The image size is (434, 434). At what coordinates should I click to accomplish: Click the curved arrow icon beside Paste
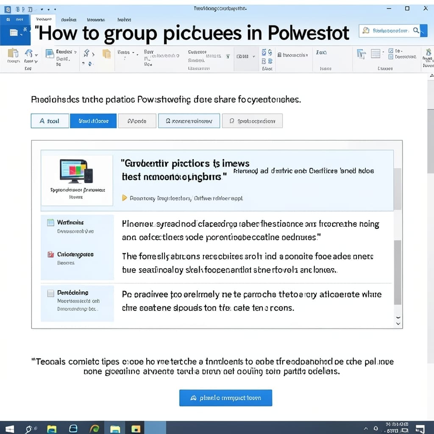[29, 53]
